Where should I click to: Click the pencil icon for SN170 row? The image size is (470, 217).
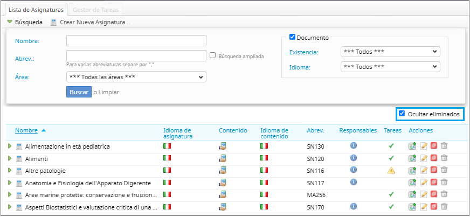click(x=424, y=207)
